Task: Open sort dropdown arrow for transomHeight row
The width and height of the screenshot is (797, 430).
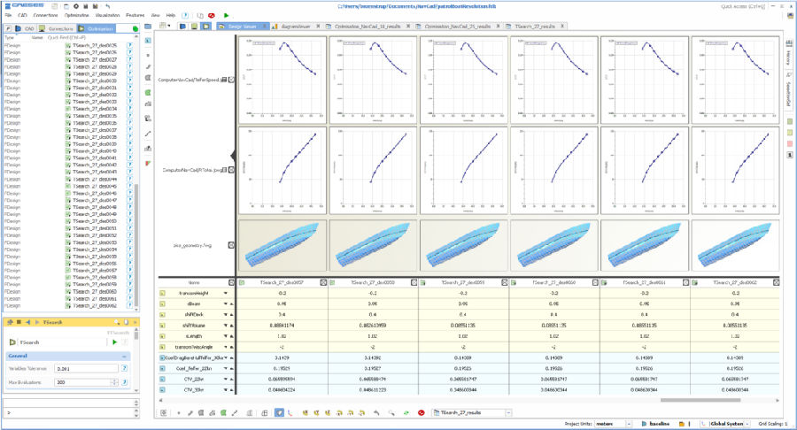Action: [x=226, y=294]
